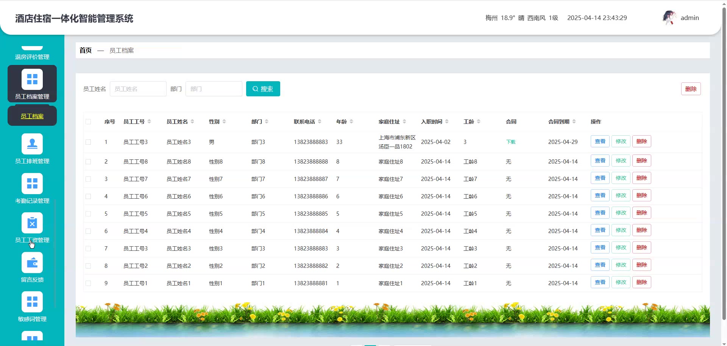Viewport: 727px width, 346px height.
Task: Toggle the select-all checkbox in table header
Action: (88, 122)
